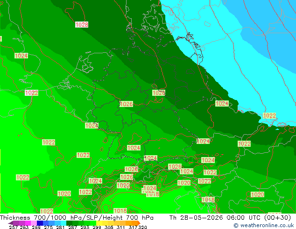
Task: Click the Thickness 700/1000 hPa/SLP/Height title text
Action: pyautogui.click(x=77, y=218)
